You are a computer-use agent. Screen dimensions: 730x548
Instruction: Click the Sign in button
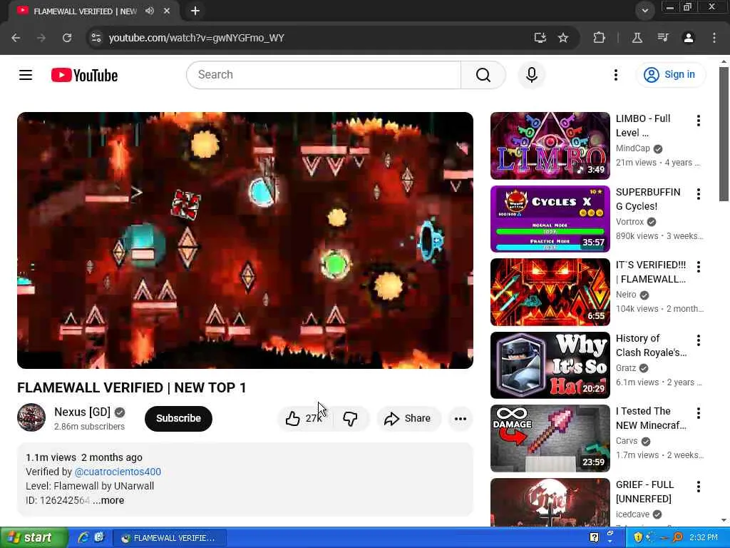(x=670, y=74)
